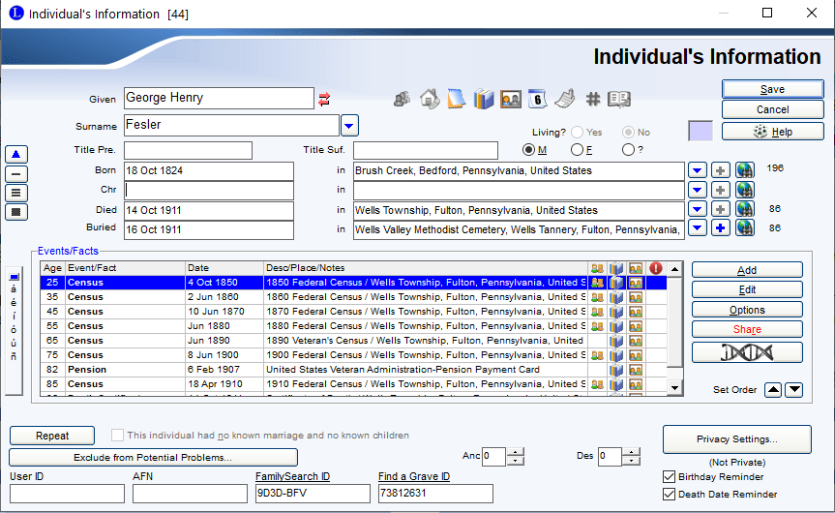Select the F sex radio button
This screenshot has height=513, width=835.
tap(577, 149)
